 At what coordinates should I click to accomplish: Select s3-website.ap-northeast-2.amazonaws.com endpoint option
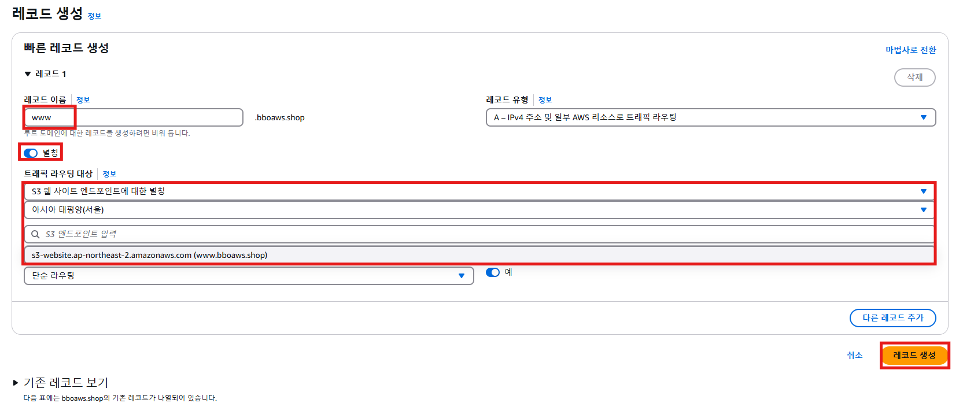pos(479,255)
